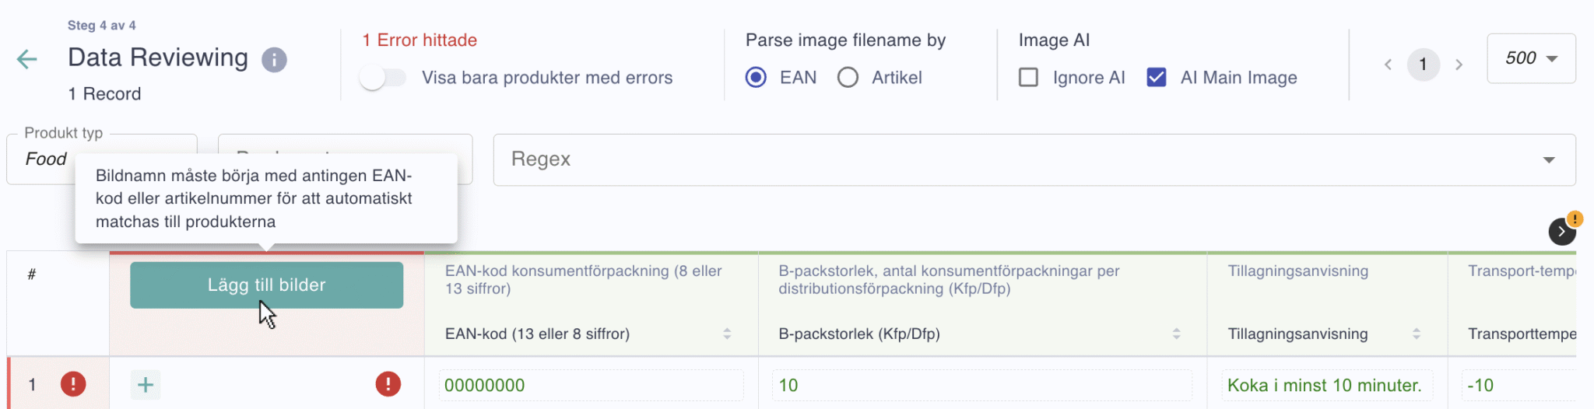Open the B-packstorlek column mapping selector
This screenshot has width=1594, height=409.
(981, 334)
